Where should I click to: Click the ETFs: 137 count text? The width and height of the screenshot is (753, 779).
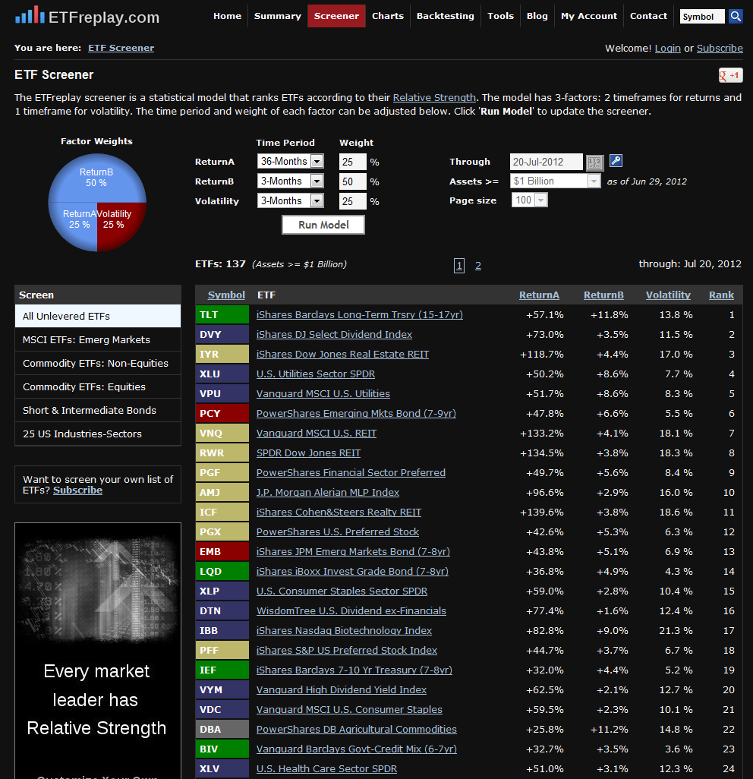pos(221,264)
